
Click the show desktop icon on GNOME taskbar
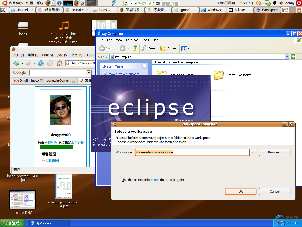coord(3,10)
